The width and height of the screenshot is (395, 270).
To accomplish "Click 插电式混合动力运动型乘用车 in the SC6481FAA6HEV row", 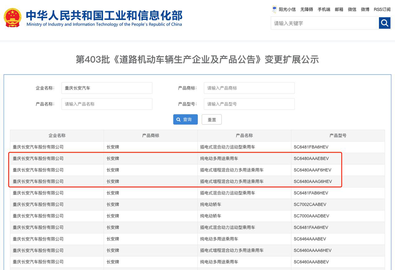I will click(x=228, y=228).
